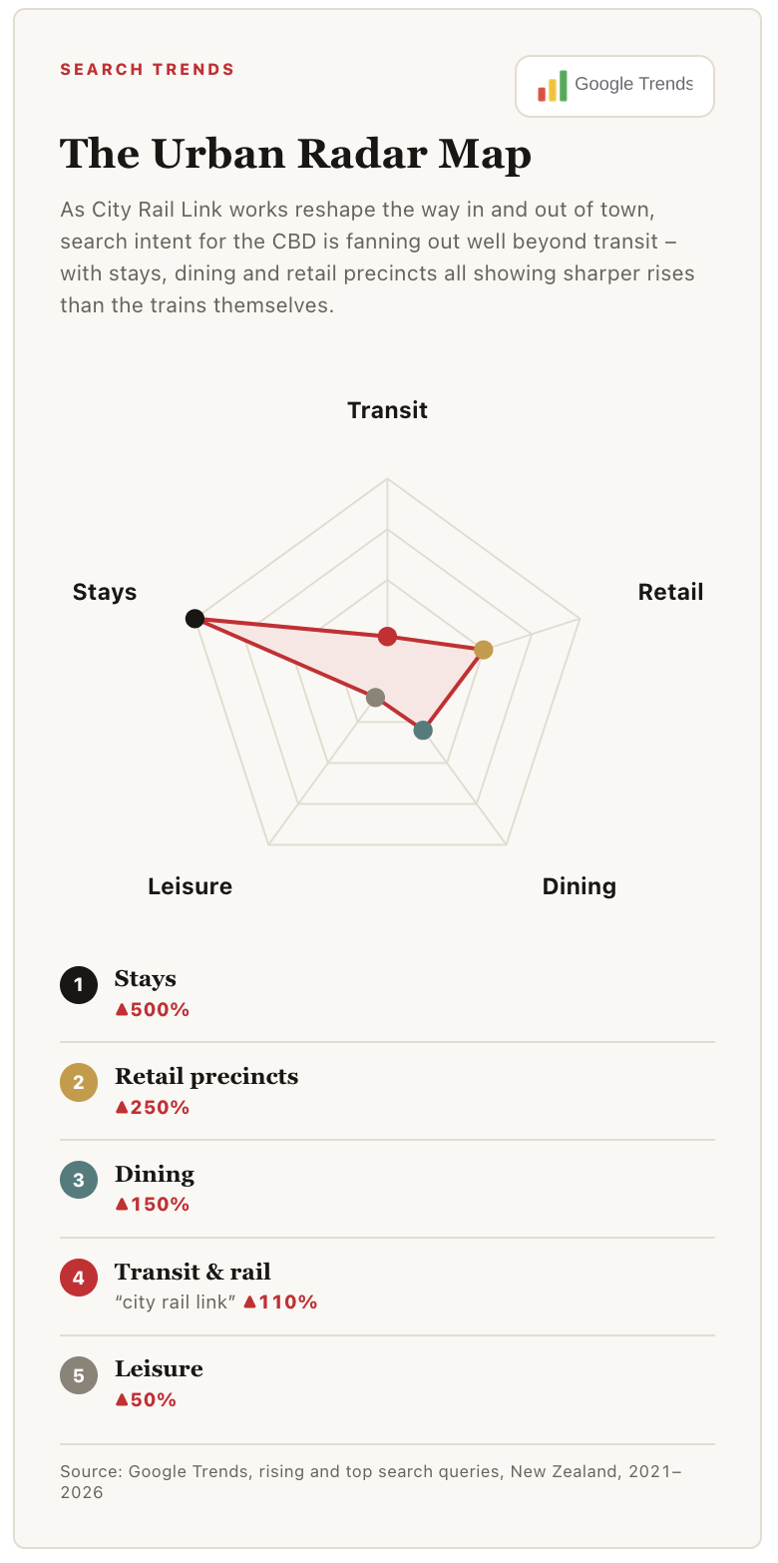
Task: Click the Leisure axis label on chart
Action: (190, 886)
